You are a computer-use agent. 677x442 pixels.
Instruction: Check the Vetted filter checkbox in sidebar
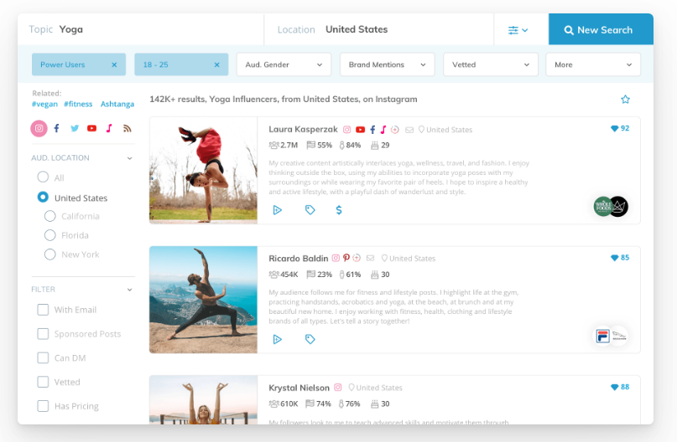[43, 382]
